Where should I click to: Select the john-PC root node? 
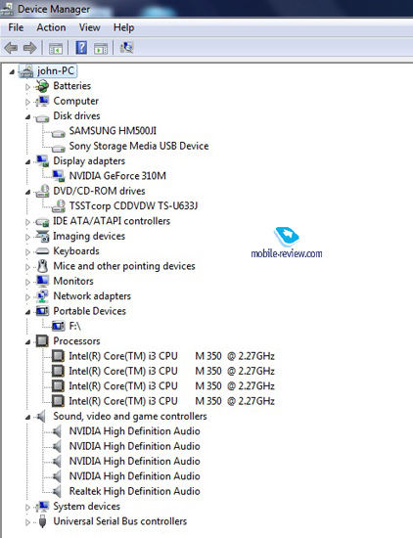55,71
